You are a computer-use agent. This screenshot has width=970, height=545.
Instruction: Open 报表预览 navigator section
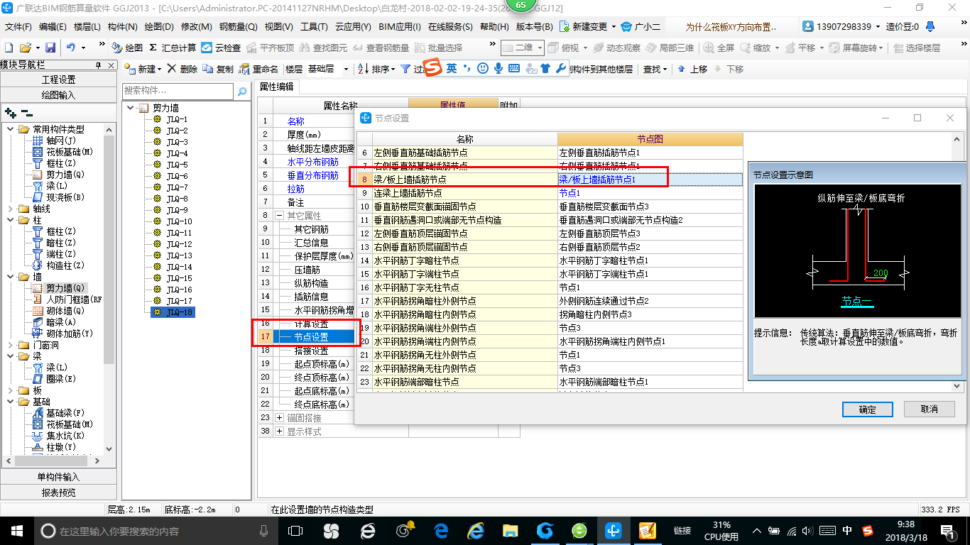(x=58, y=492)
